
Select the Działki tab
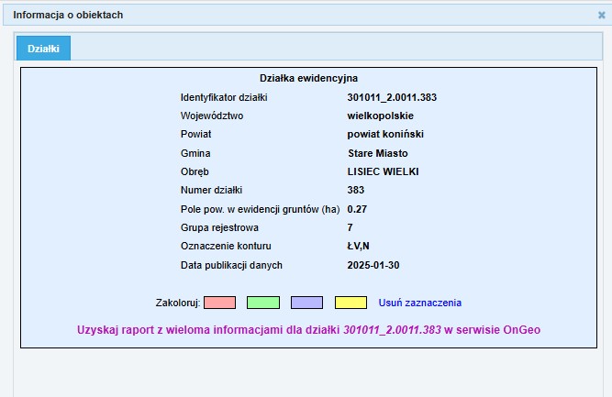click(43, 49)
